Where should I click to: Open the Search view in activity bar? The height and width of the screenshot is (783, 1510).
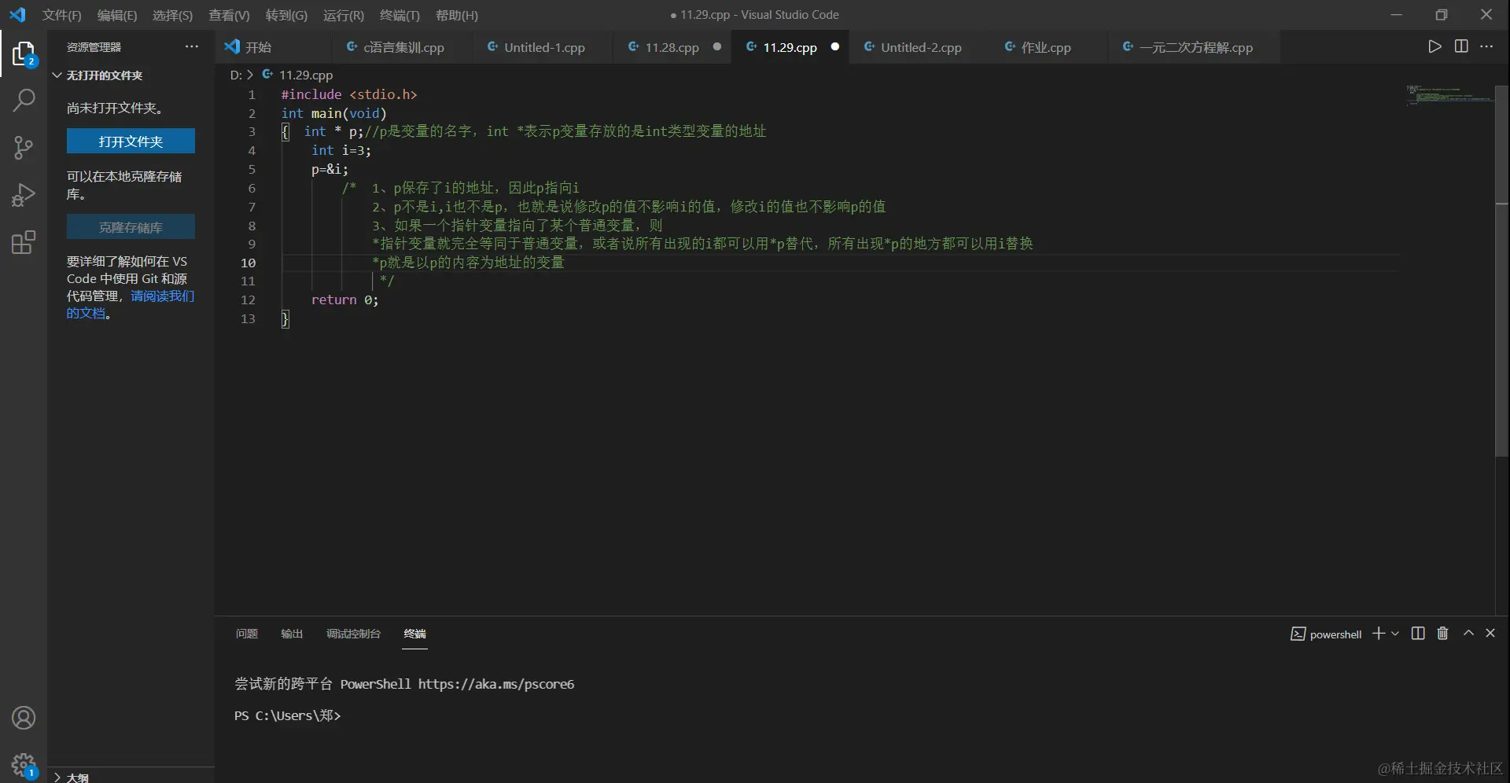tap(24, 100)
